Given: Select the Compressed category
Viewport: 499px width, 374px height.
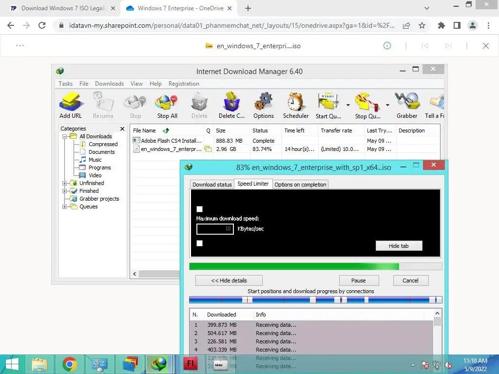Looking at the screenshot, I should point(103,144).
